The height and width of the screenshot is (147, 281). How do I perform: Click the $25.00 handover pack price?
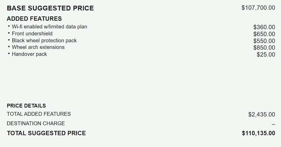266,54
